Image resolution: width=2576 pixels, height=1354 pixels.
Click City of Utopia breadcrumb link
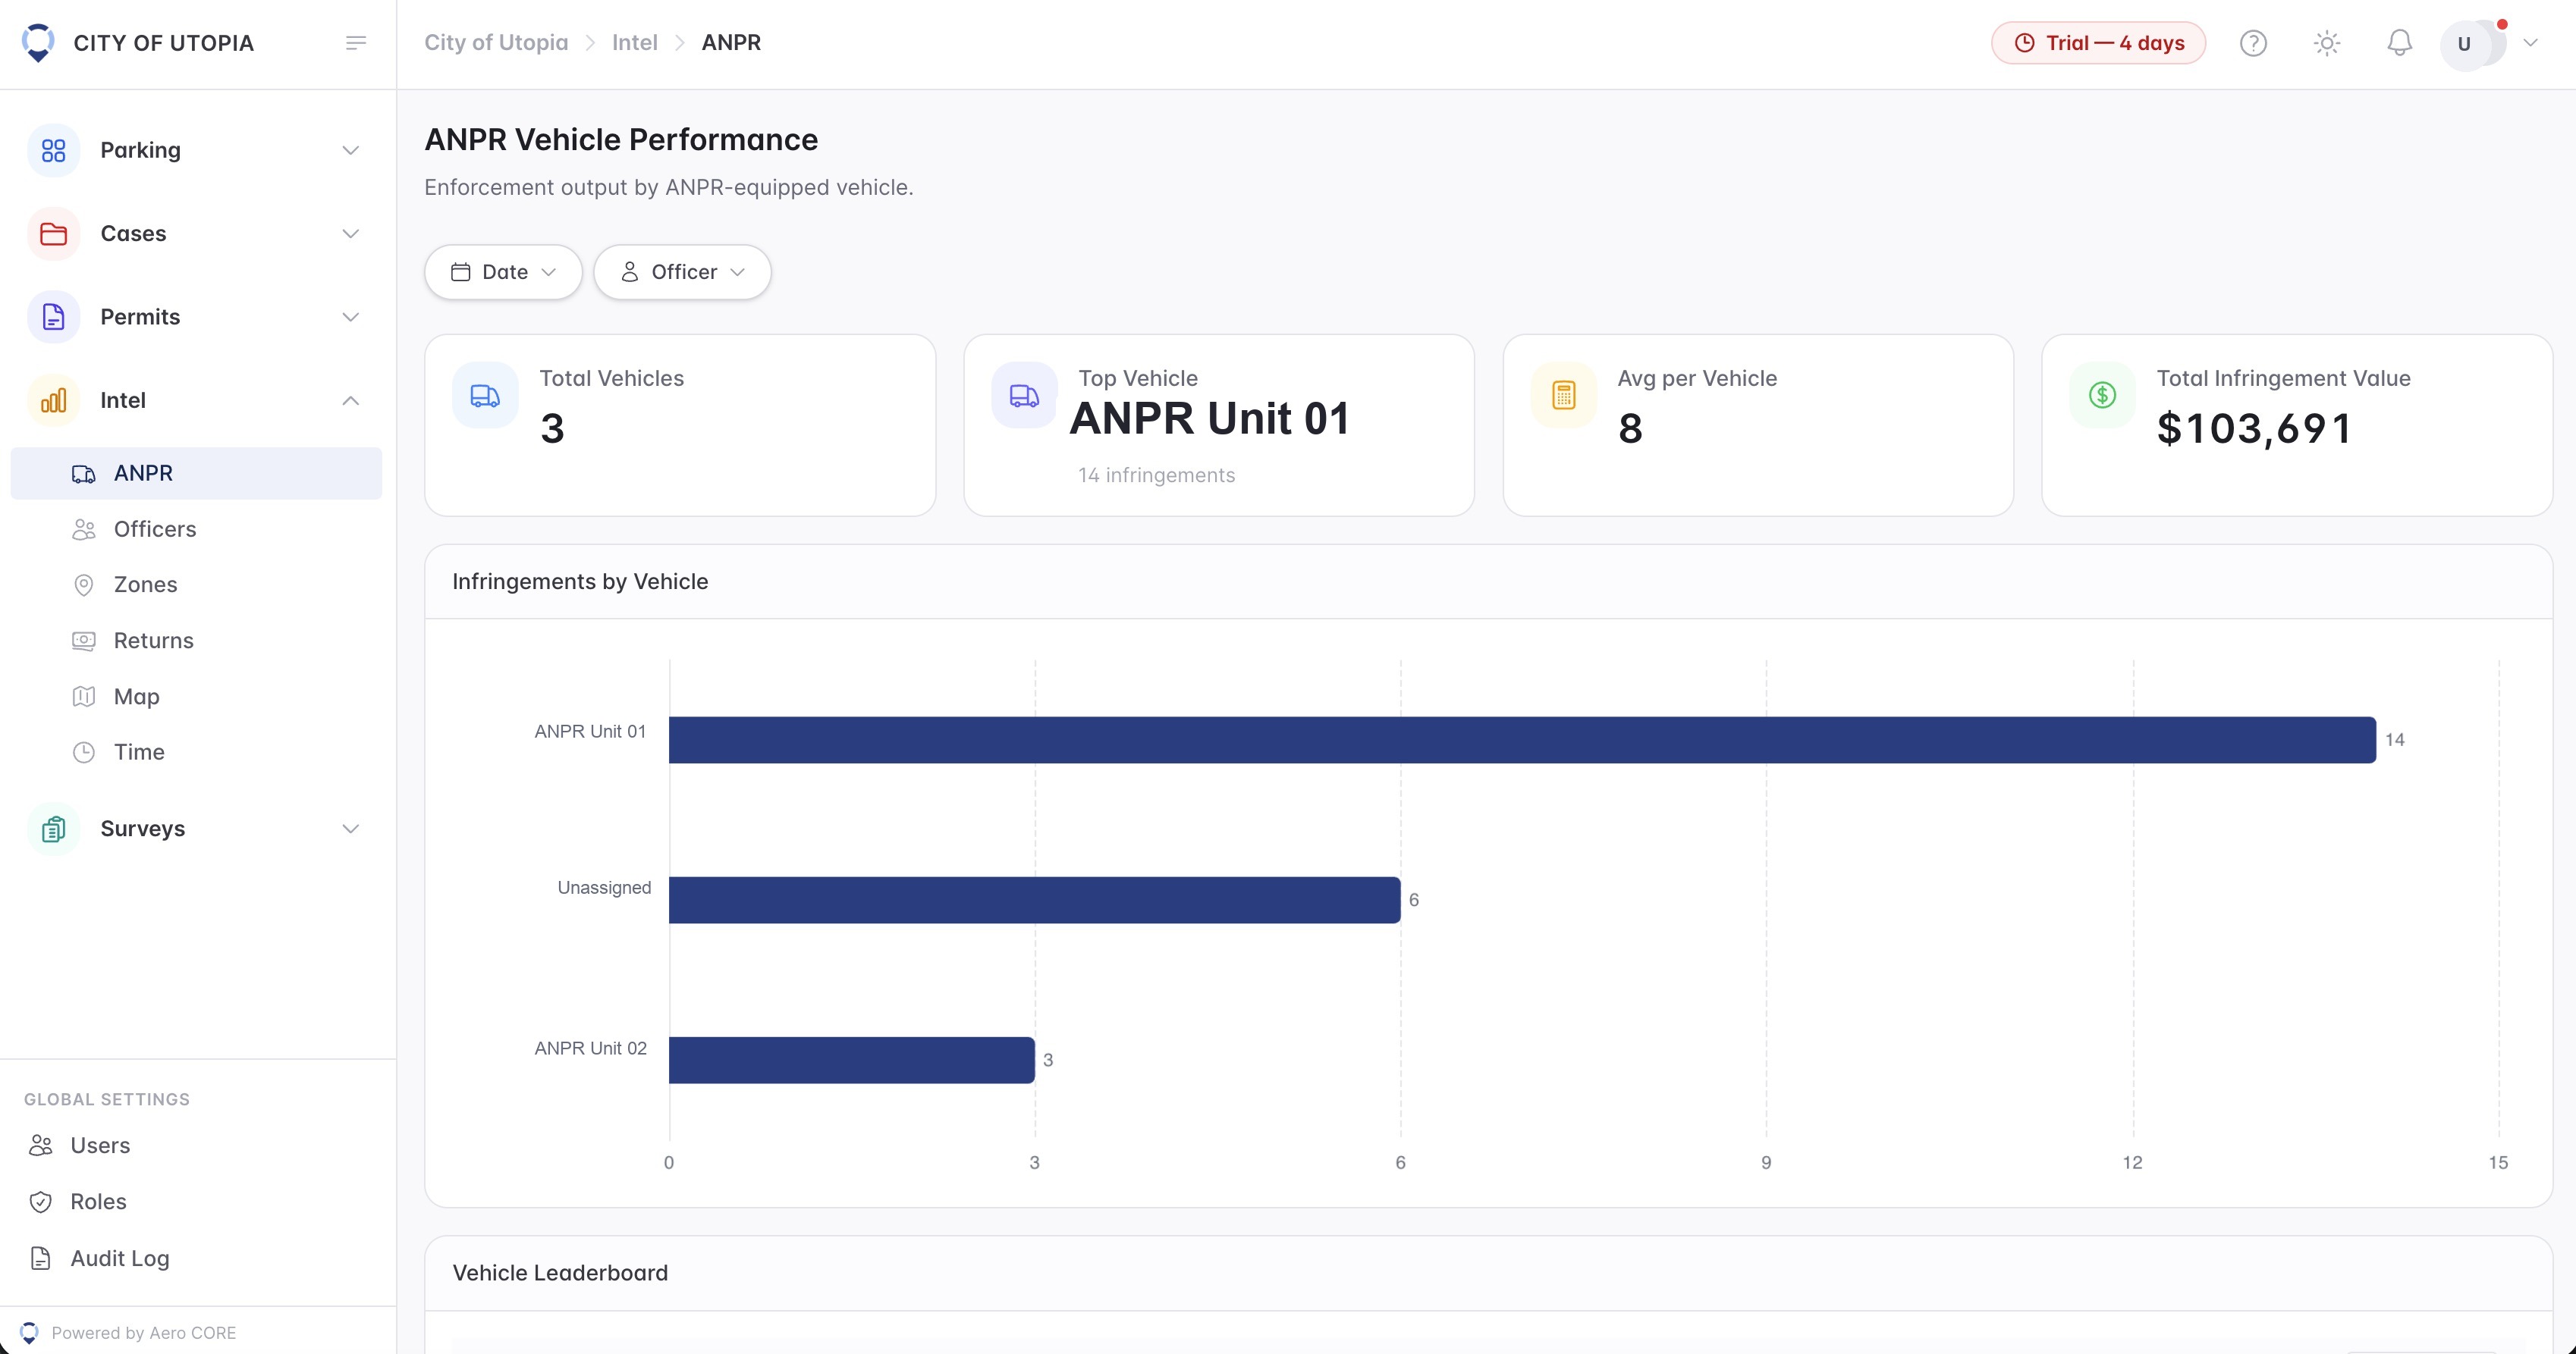click(x=496, y=43)
